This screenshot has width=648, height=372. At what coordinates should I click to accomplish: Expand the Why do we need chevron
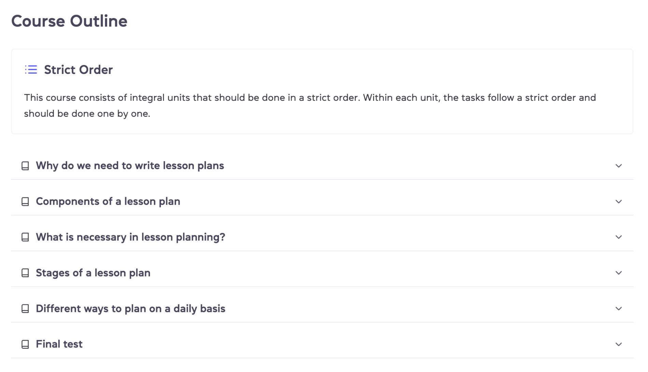pyautogui.click(x=618, y=166)
